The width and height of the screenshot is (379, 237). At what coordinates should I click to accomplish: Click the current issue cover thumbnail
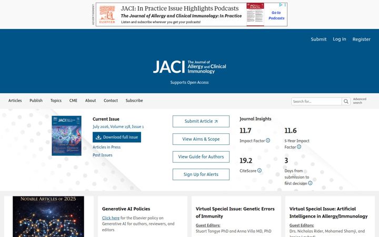pyautogui.click(x=66, y=136)
